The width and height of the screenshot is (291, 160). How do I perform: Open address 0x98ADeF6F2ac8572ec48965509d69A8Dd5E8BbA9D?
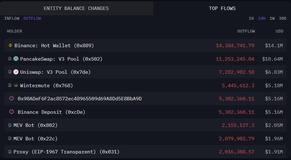[x=80, y=99]
